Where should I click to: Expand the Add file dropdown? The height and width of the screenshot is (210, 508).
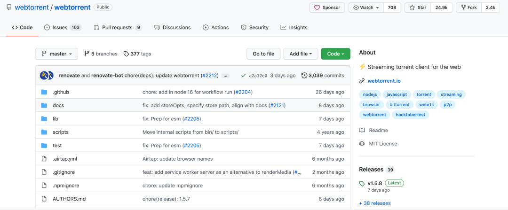[301, 54]
